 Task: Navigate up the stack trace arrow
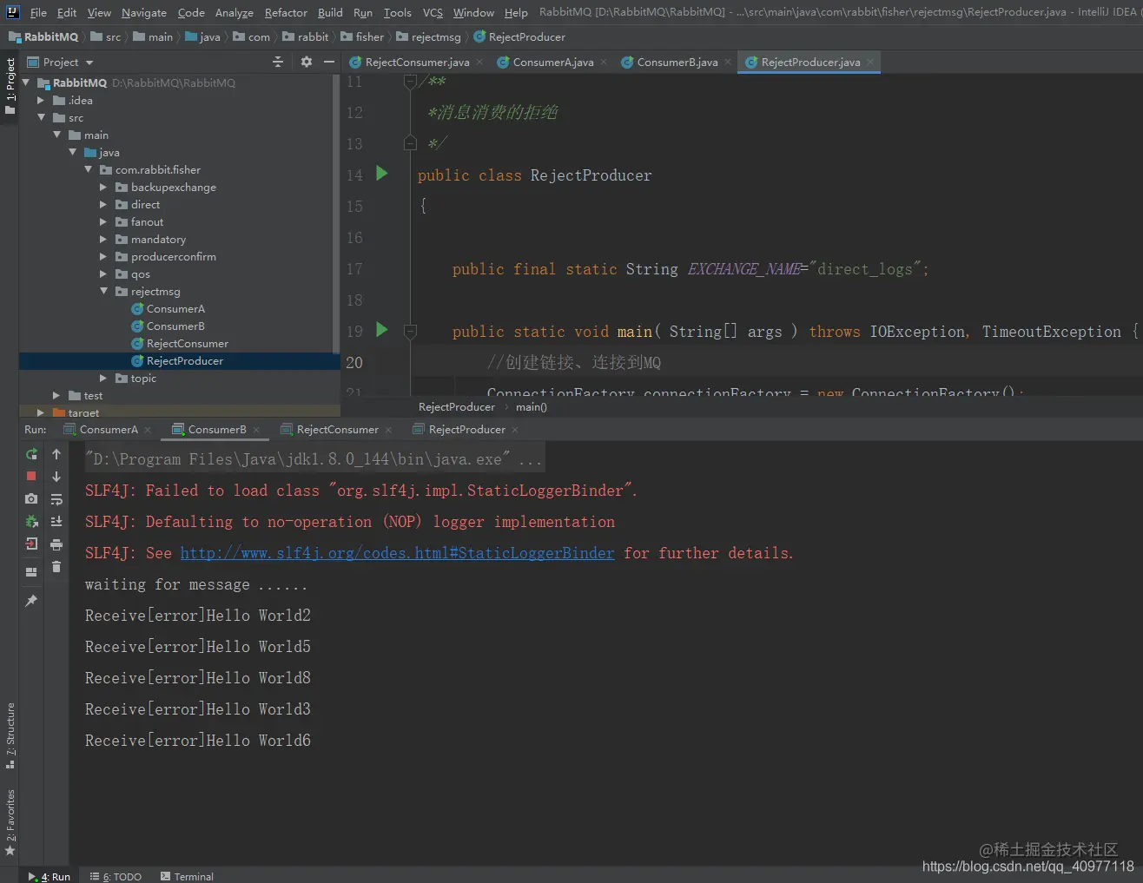click(56, 454)
